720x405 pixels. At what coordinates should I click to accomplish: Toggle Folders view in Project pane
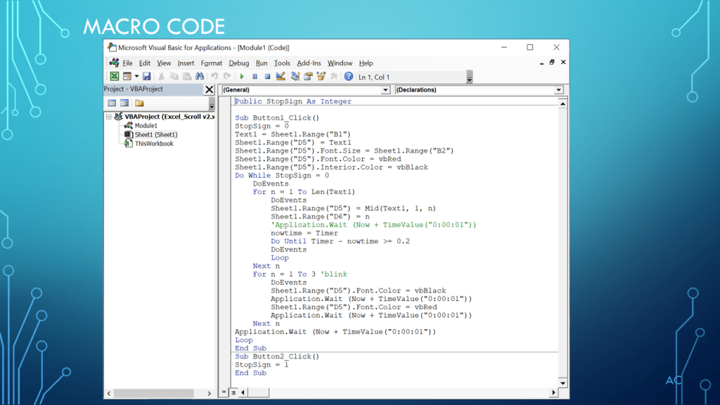point(139,103)
